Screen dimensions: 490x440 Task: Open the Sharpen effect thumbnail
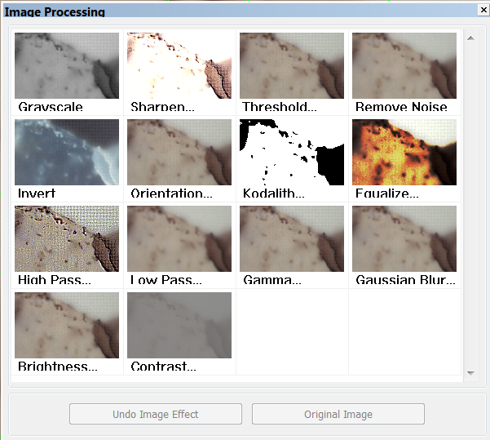[179, 66]
